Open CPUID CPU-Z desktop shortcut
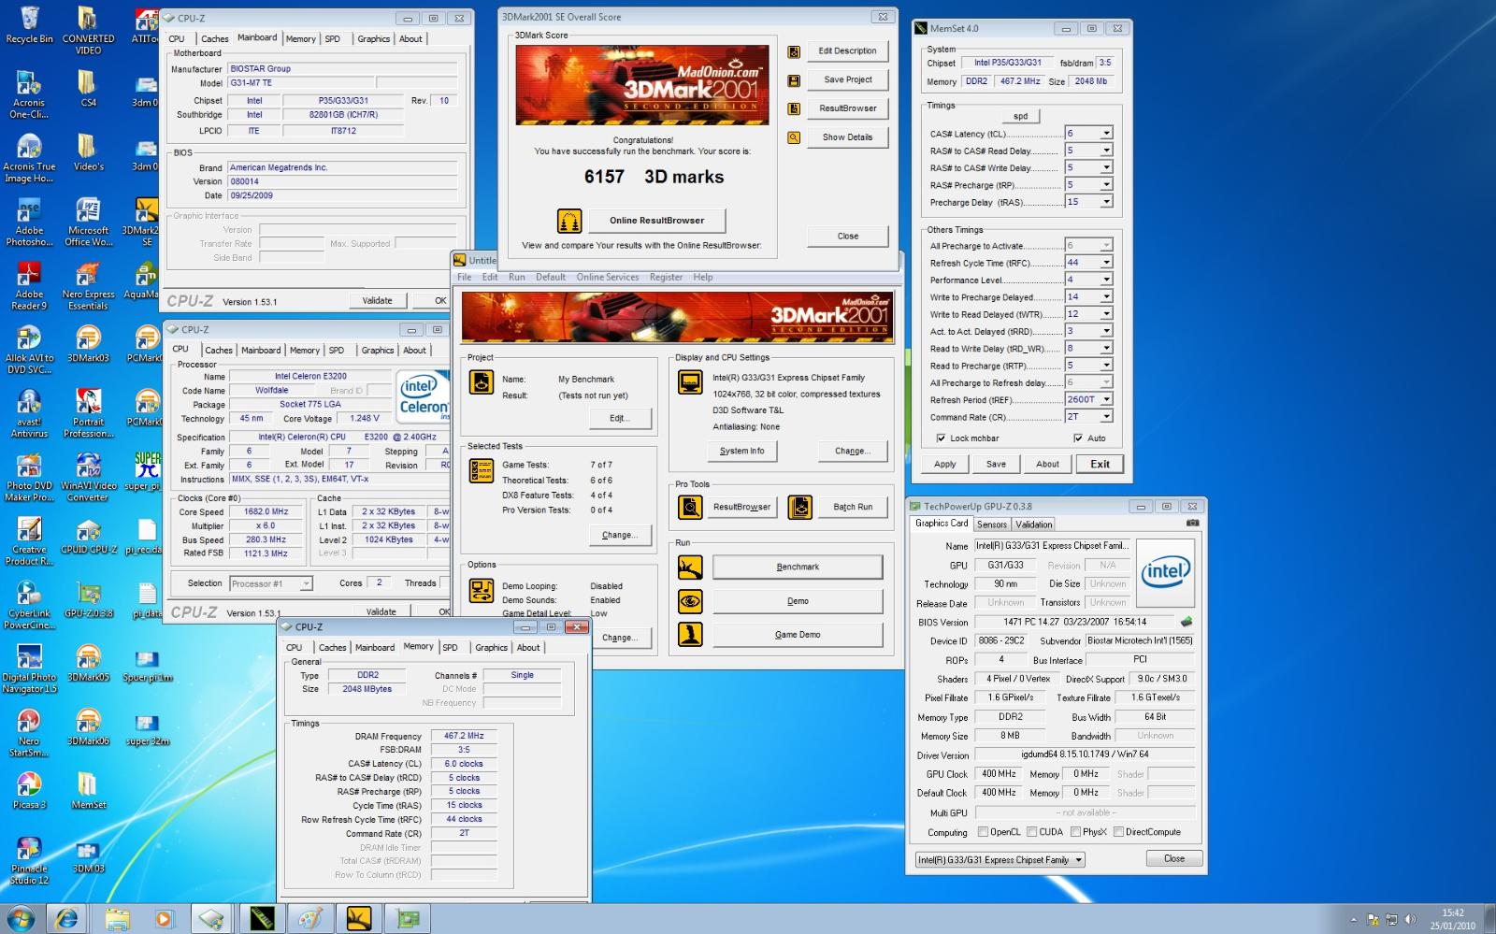Viewport: 1496px width, 934px height. click(x=88, y=534)
